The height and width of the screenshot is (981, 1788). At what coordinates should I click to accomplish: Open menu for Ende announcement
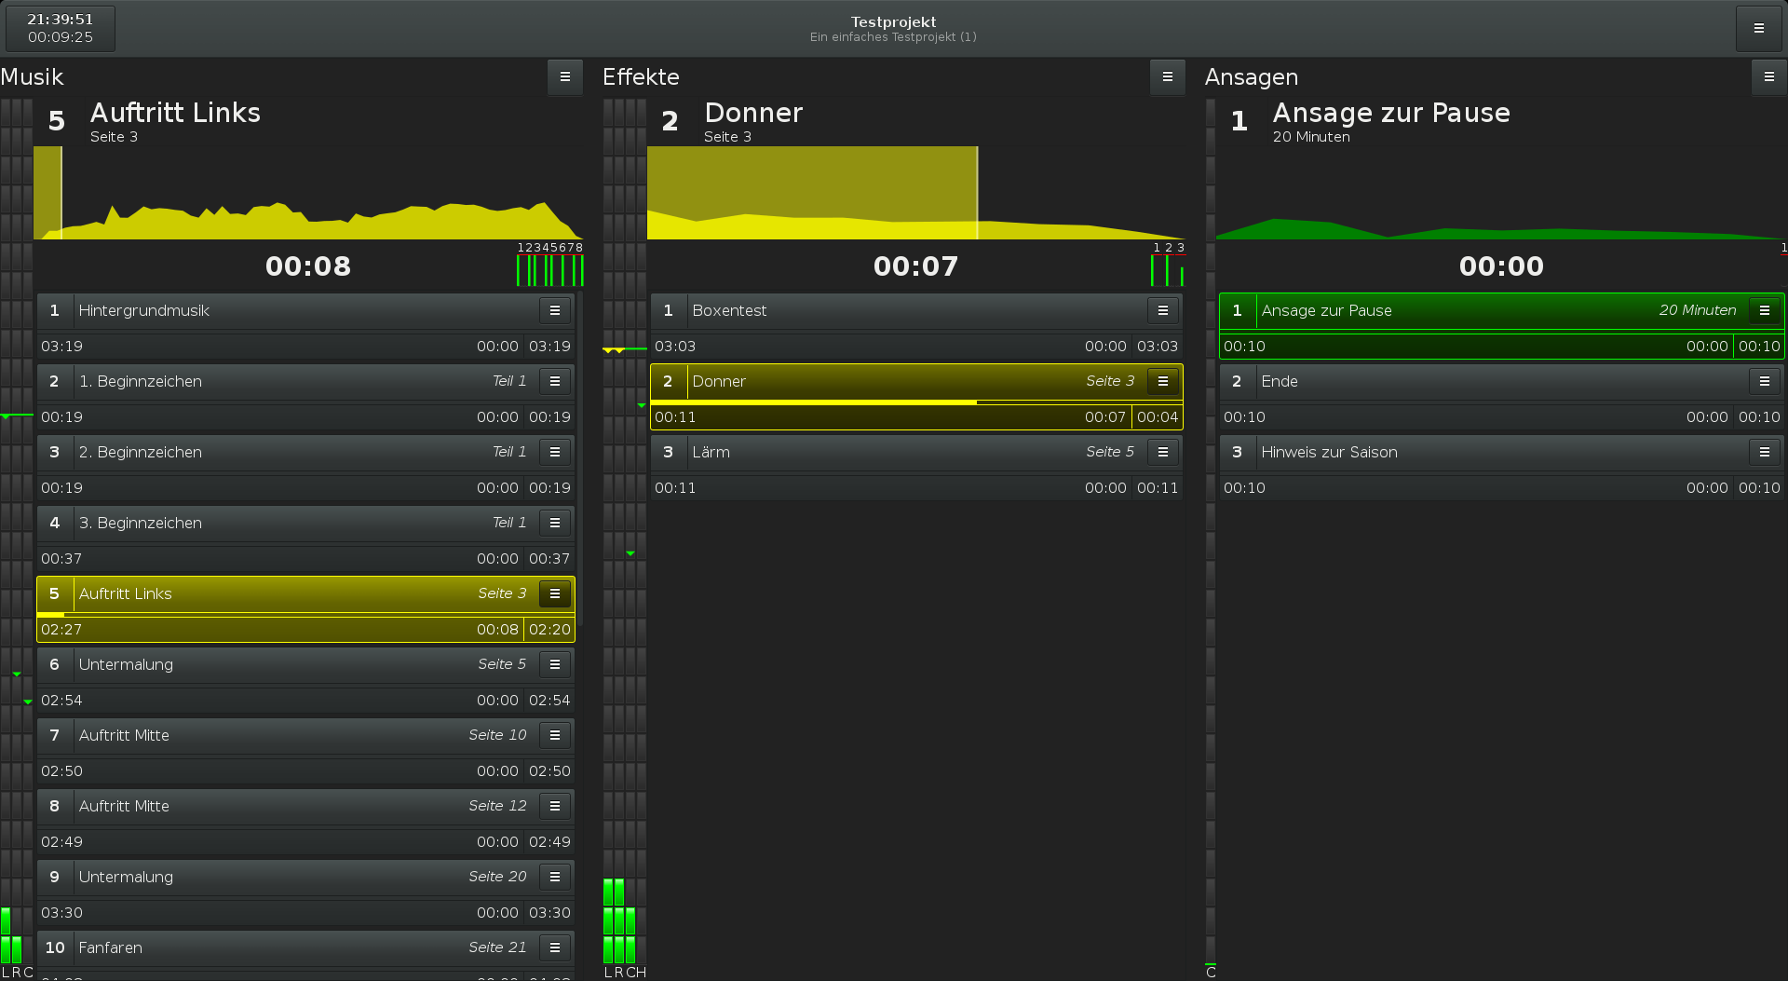pyautogui.click(x=1765, y=381)
